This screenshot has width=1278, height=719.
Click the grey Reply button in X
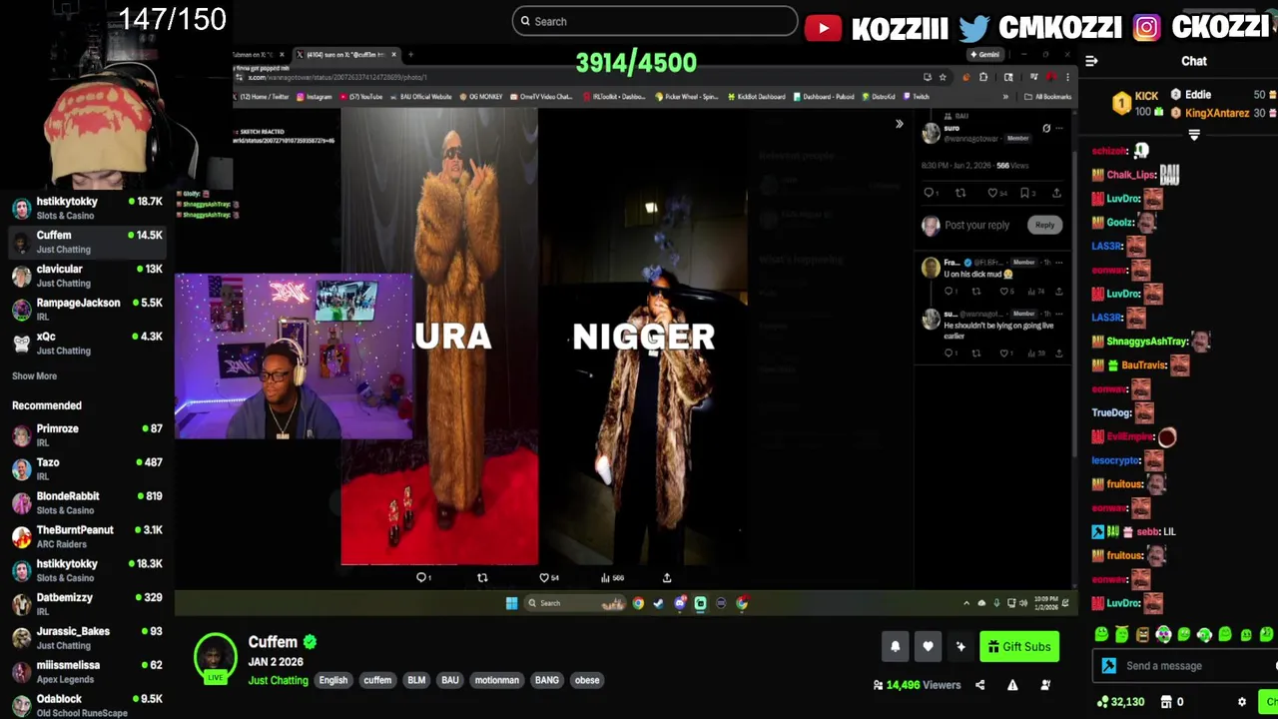click(x=1044, y=225)
